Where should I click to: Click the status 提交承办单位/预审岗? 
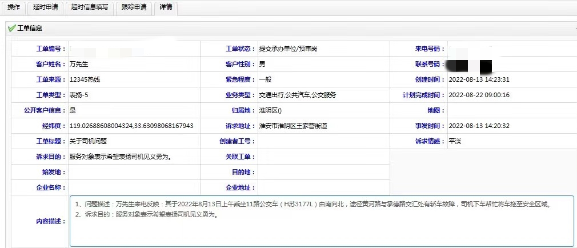(288, 49)
